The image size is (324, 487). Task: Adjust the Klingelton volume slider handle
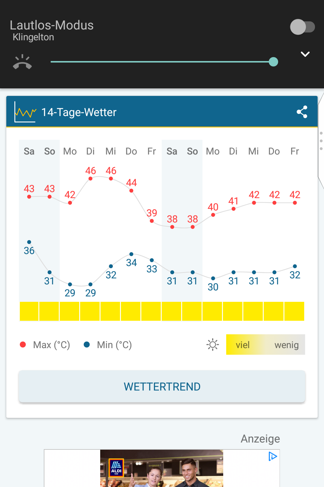click(x=273, y=62)
